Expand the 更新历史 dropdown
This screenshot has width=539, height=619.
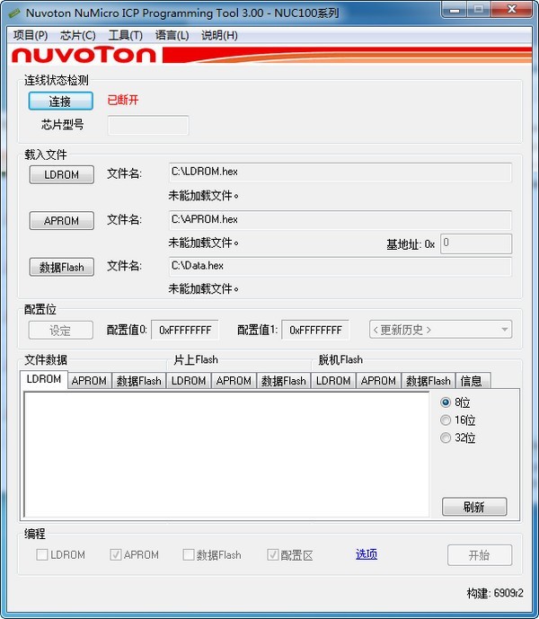[x=441, y=329]
